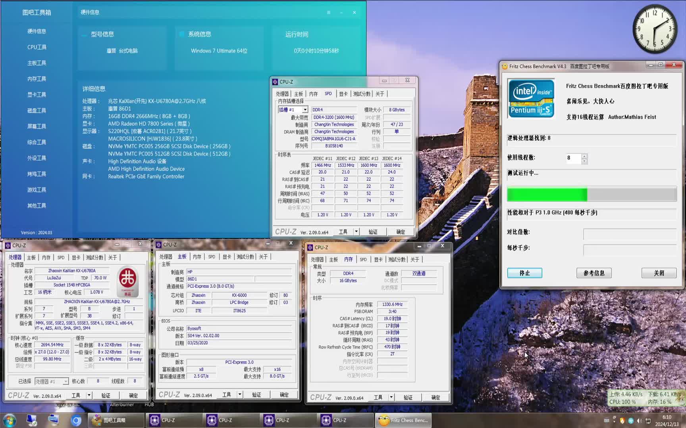Open the blue browser icon in taskbar
This screenshot has height=428, width=686.
click(x=76, y=420)
